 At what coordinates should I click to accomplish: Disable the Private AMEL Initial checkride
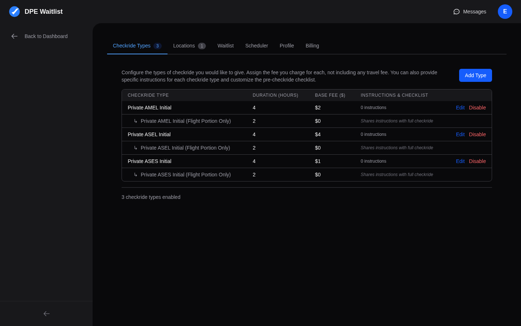coord(477,108)
